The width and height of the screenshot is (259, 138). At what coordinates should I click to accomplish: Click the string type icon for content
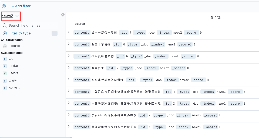5,88
